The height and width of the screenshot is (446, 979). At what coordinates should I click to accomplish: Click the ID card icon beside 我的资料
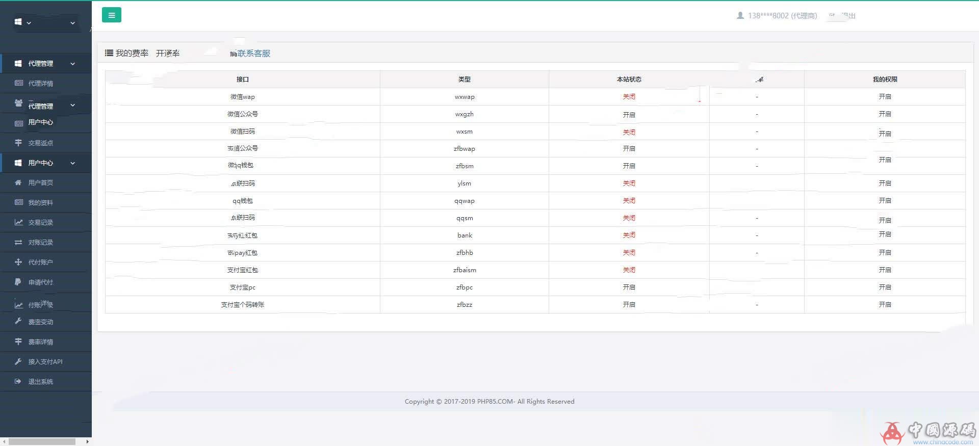point(18,202)
